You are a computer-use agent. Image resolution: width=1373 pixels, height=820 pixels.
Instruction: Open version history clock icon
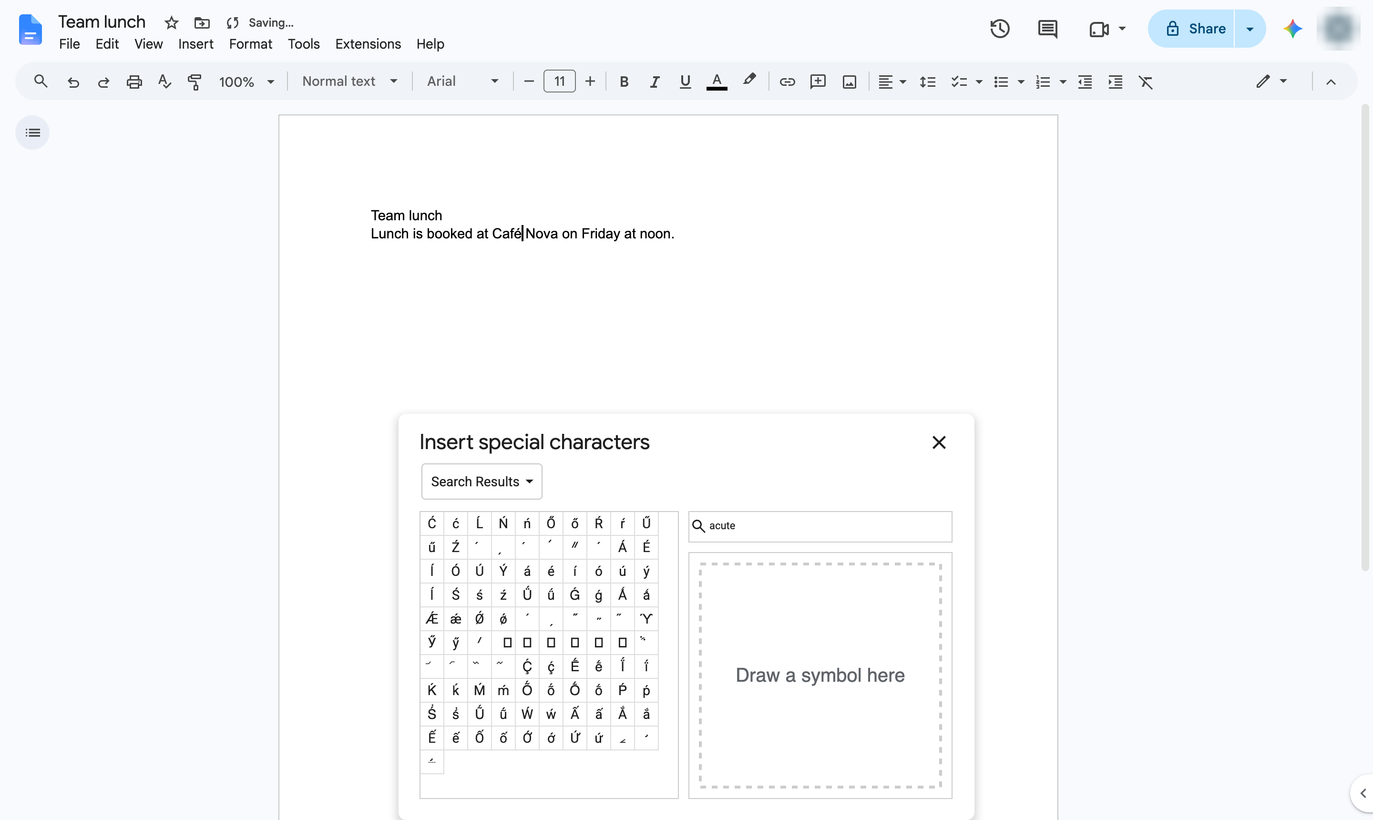click(1000, 29)
